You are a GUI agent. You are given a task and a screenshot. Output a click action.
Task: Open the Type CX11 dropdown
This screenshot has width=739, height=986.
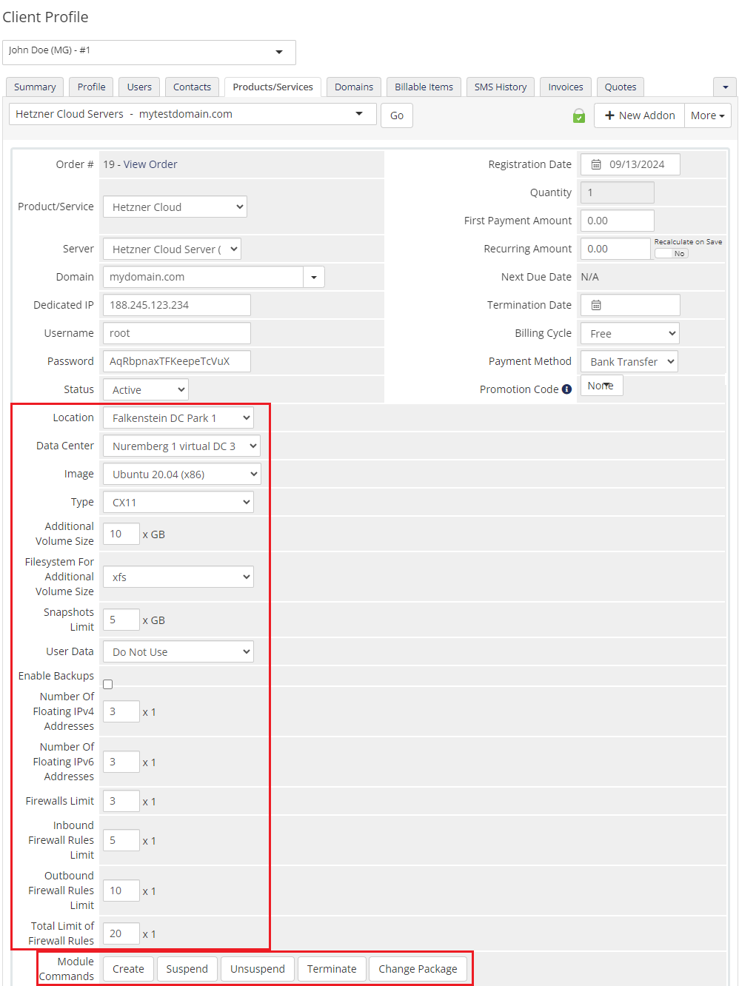coord(178,502)
